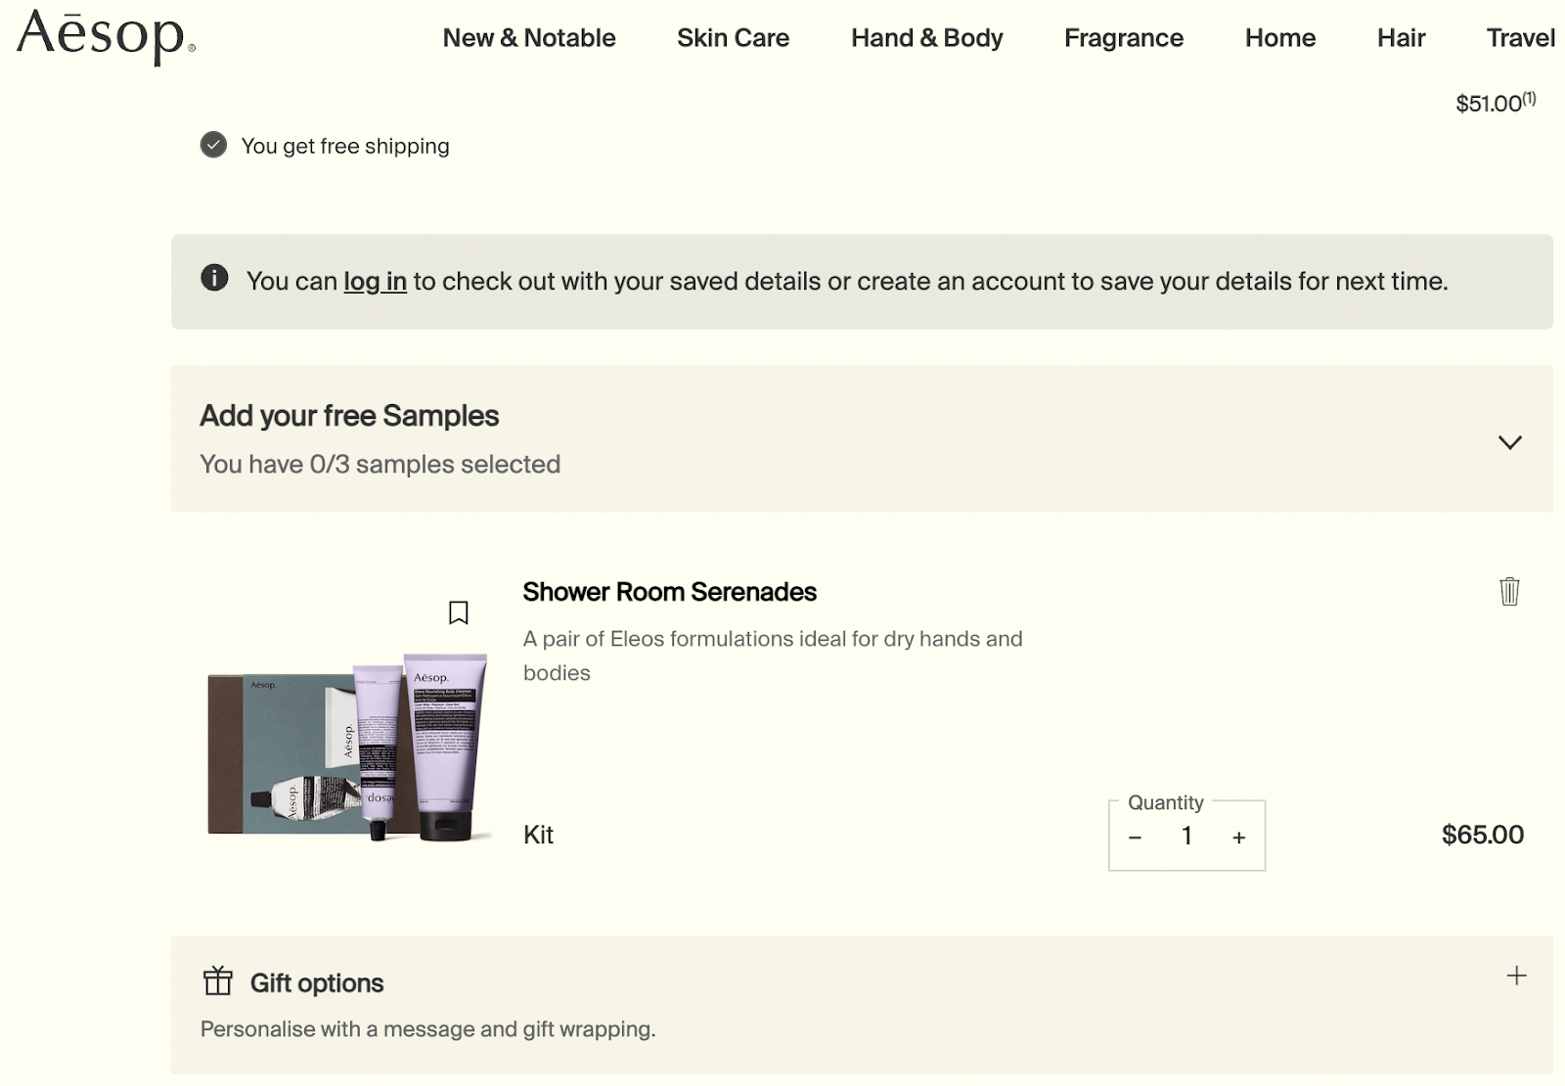Expand the free Samples section chevron
Image resolution: width=1565 pixels, height=1086 pixels.
pyautogui.click(x=1509, y=442)
